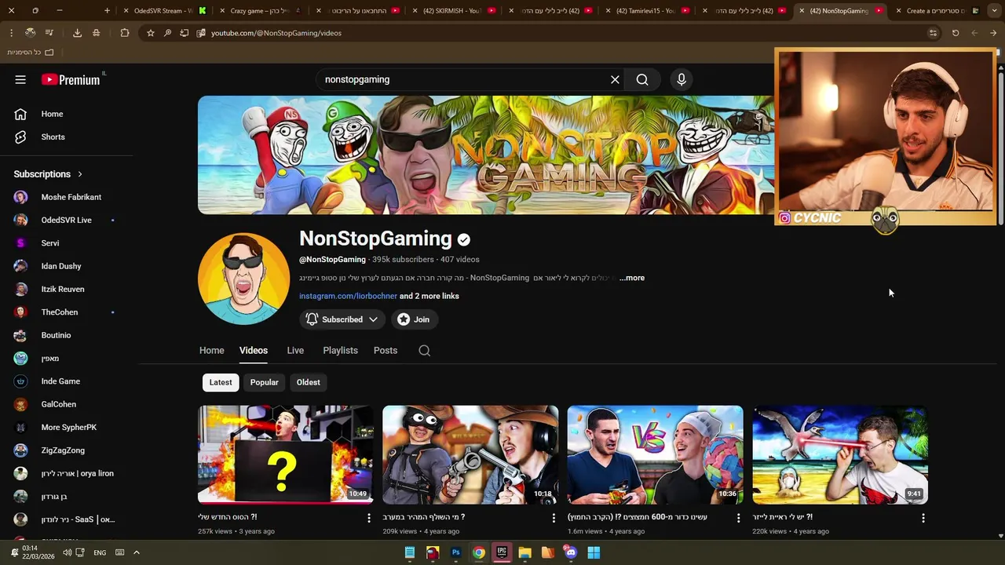Open Chrome from the taskbar

point(478,552)
